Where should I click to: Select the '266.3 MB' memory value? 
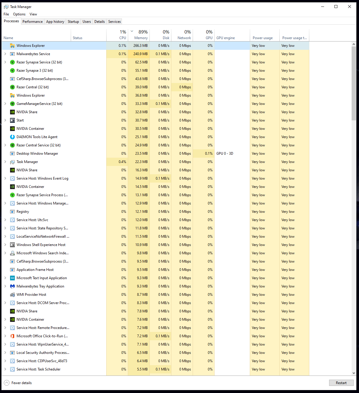[140, 46]
